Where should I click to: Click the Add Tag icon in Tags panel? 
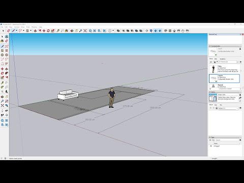pyautogui.click(x=210, y=140)
